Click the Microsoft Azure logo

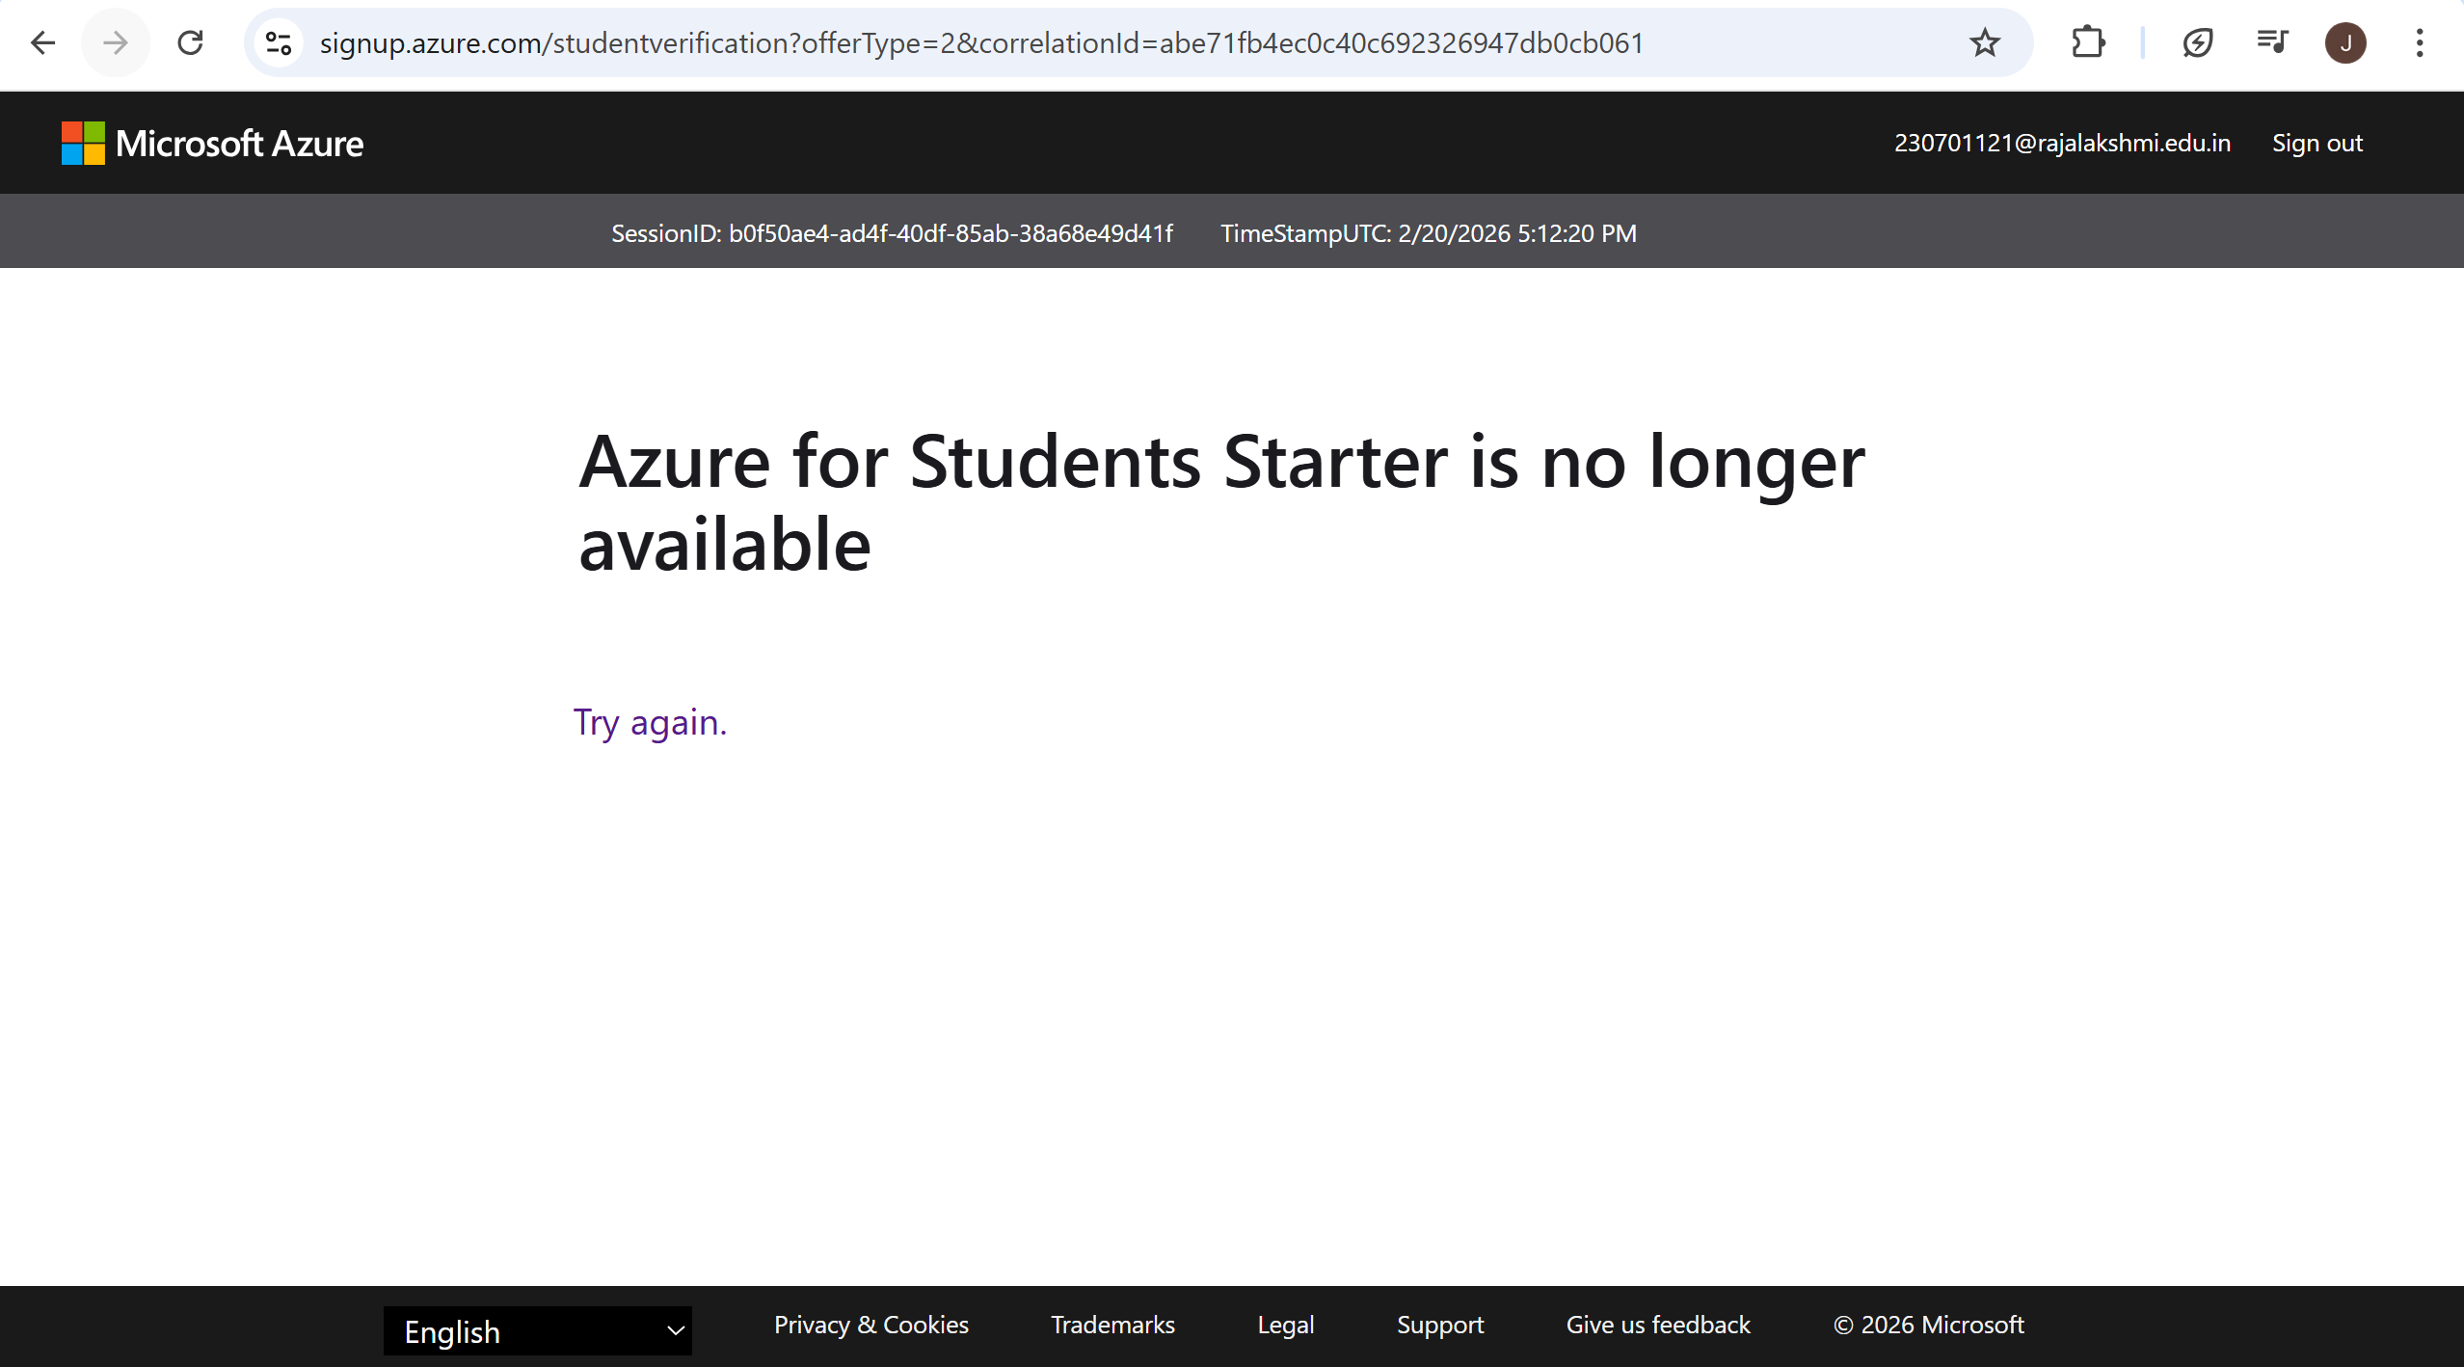coord(212,143)
